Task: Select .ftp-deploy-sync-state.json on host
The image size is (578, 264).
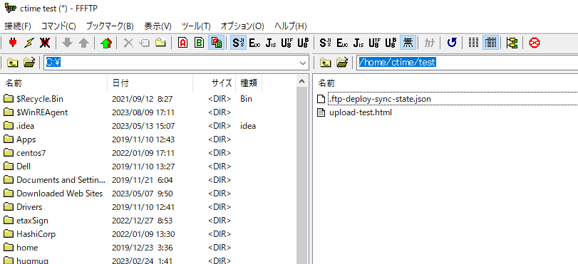Action: [379, 99]
